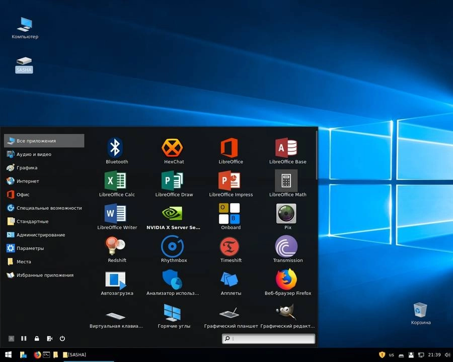Open HexChat from the app grid
453x362 pixels.
[x=174, y=151]
